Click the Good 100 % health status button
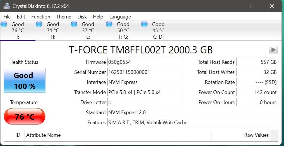The width and height of the screenshot is (284, 146). coord(25,80)
